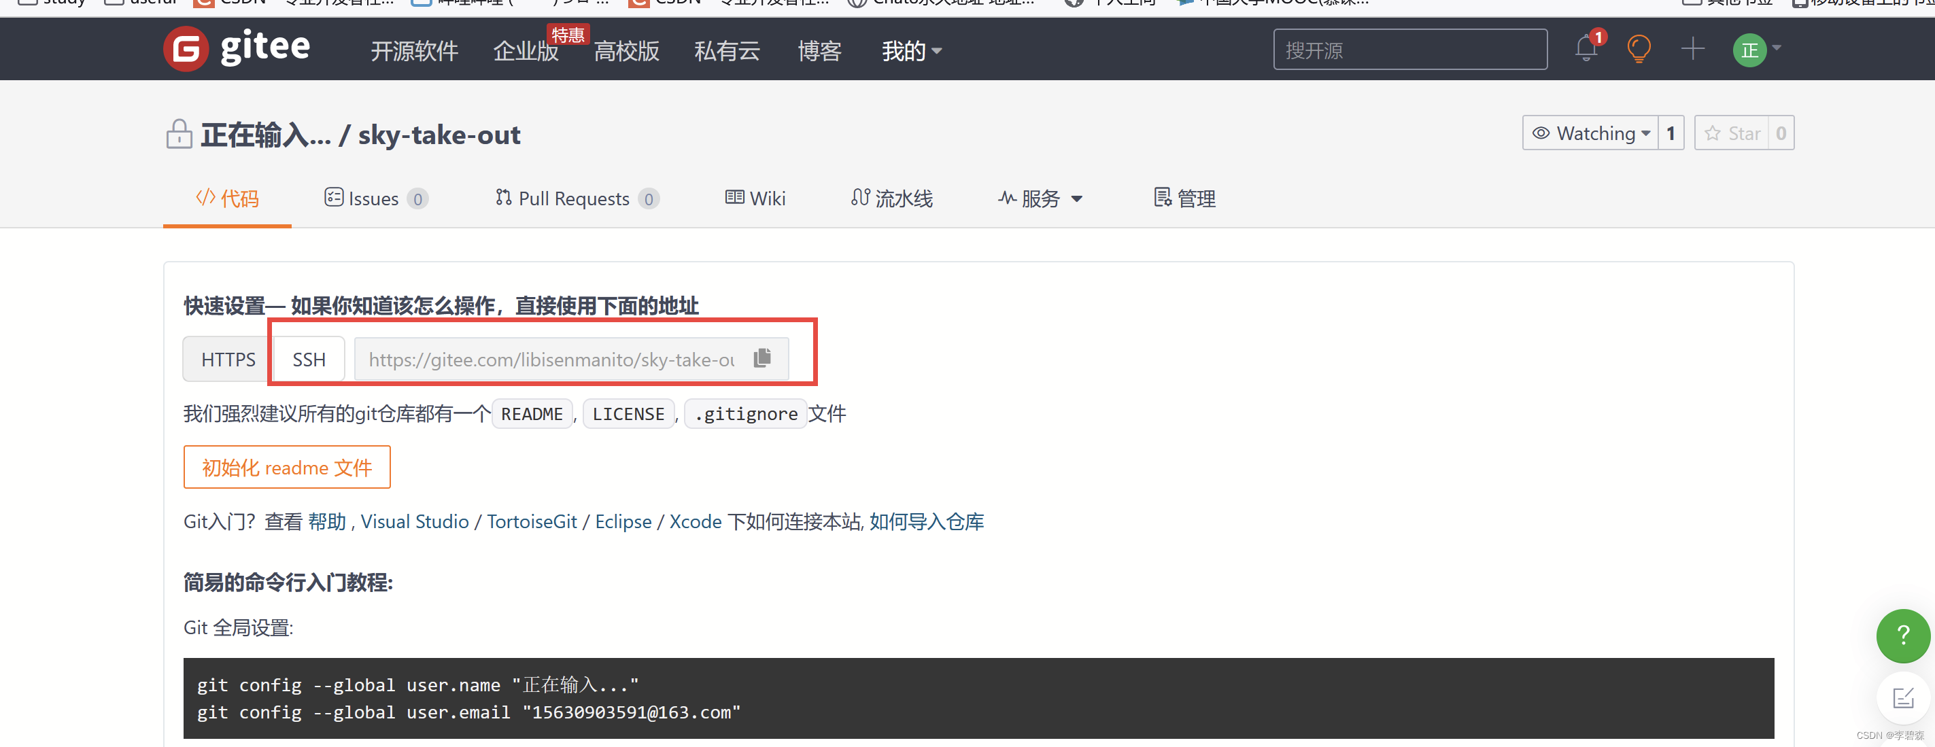Open the notification bell icon
Screen dimensions: 1935x747
[x=1585, y=49]
